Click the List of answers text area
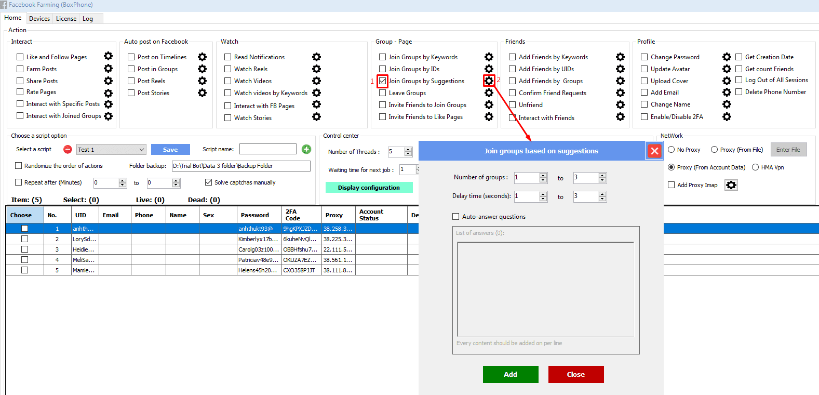819x395 pixels. point(545,289)
